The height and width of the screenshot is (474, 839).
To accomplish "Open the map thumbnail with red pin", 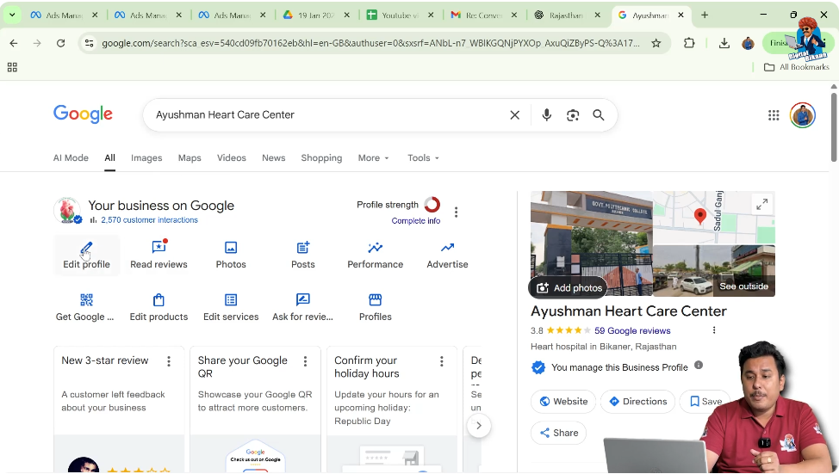I will (714, 217).
